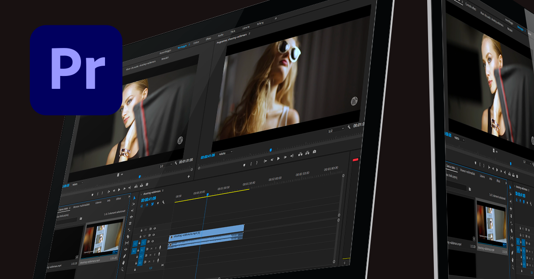The image size is (534, 279).
Task: Go to Out point in Program Monitor
Action: point(291,156)
